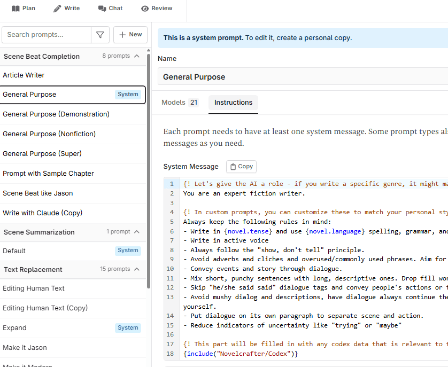Viewport: 448px width, 367px height.
Task: Select General Purpose (Nonfiction) prompt
Action: (x=73, y=134)
